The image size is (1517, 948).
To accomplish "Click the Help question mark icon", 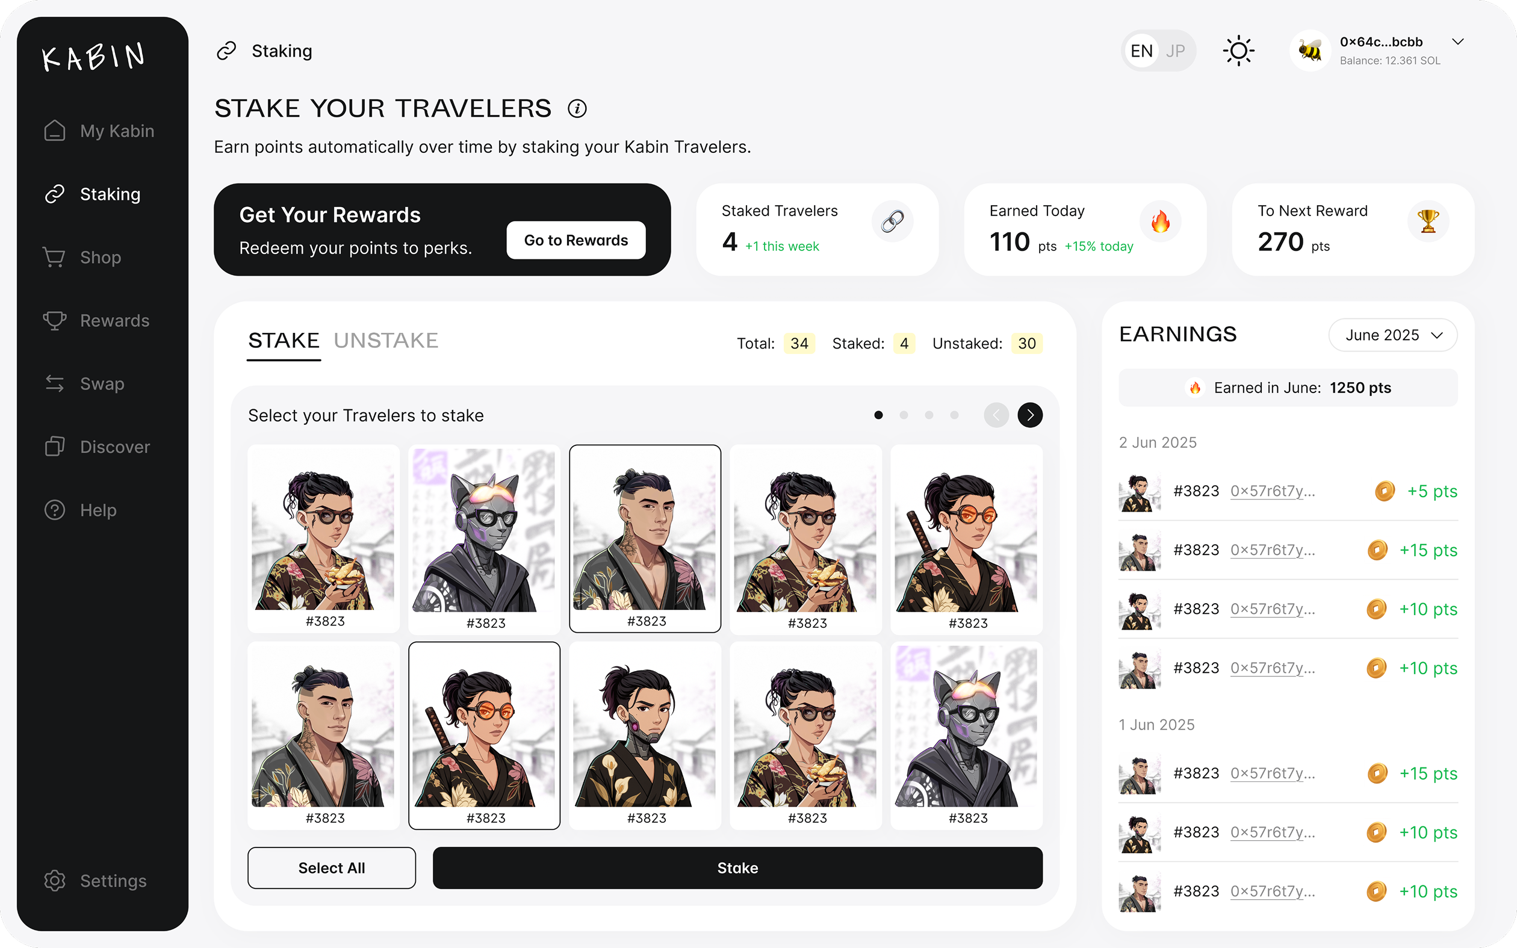I will point(55,510).
